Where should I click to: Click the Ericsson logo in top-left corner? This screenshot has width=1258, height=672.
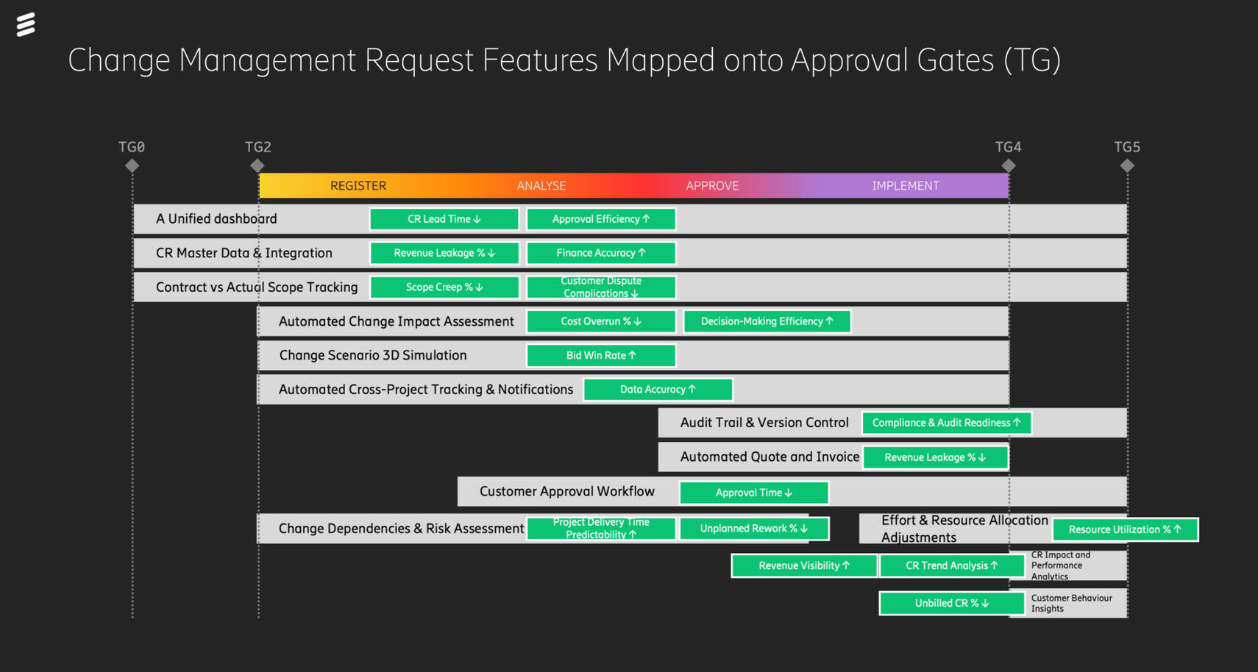26,24
